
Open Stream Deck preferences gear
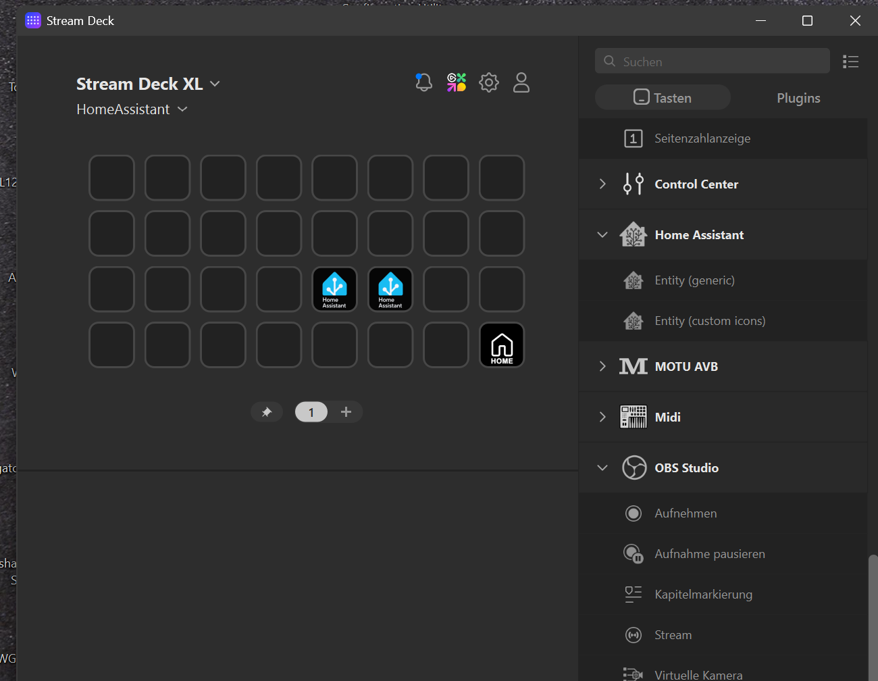tap(489, 82)
